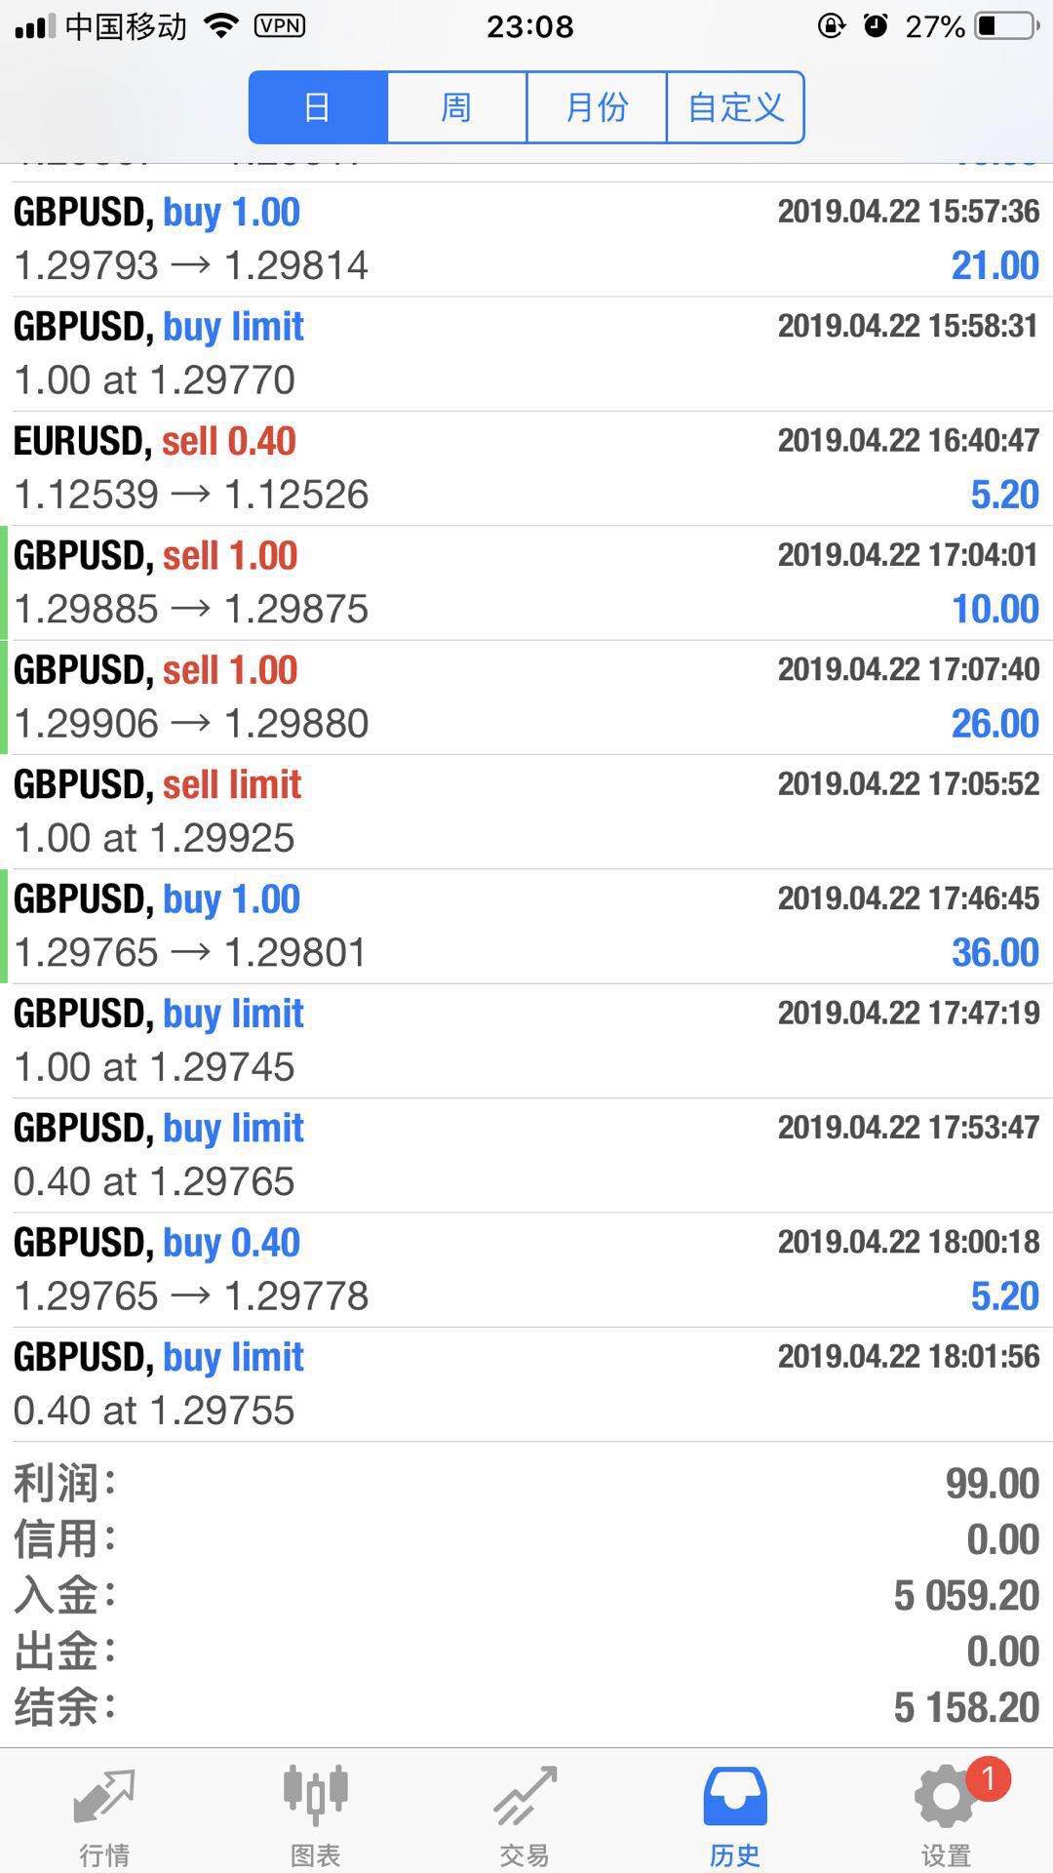Image resolution: width=1053 pixels, height=1873 pixels.
Task: Open the Quotes (行情) tab icon
Action: [104, 1797]
